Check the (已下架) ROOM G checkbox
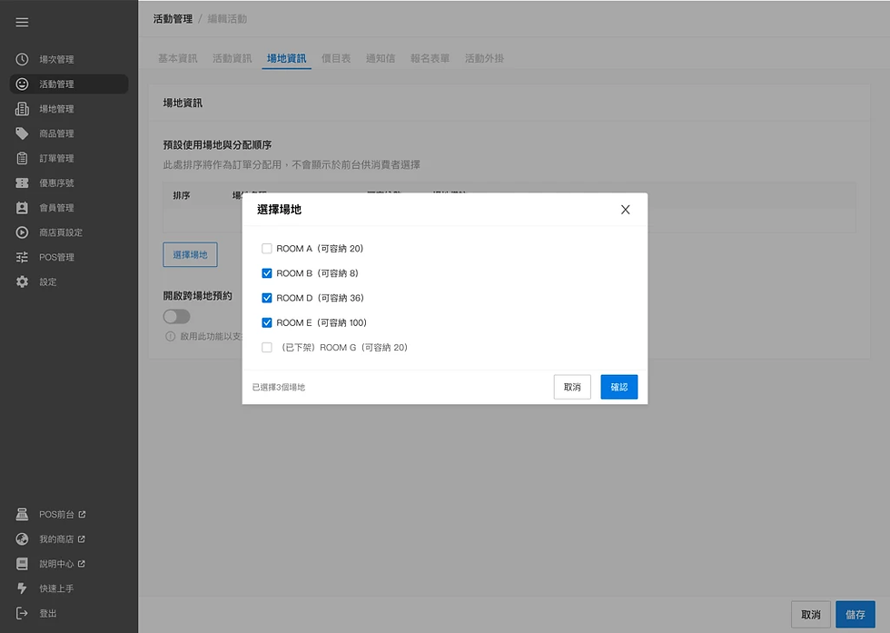Image resolution: width=890 pixels, height=633 pixels. point(267,348)
